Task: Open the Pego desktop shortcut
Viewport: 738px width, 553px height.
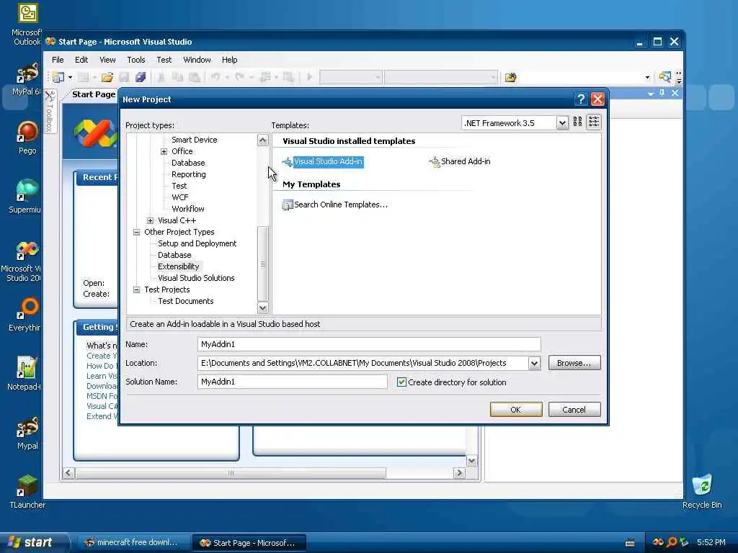Action: point(27,138)
